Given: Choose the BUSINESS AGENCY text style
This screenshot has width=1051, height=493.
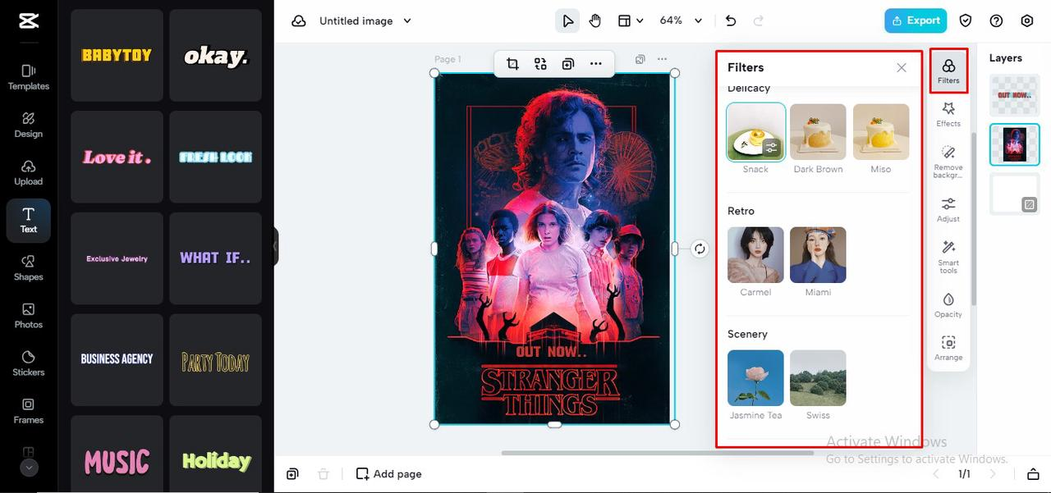Looking at the screenshot, I should coord(117,360).
